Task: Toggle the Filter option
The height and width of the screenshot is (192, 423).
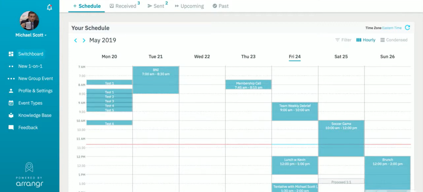Action: [343, 40]
